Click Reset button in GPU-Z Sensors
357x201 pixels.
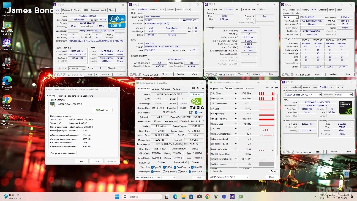(273, 171)
